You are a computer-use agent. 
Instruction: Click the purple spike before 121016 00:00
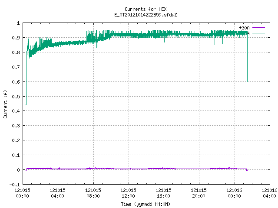230,162
